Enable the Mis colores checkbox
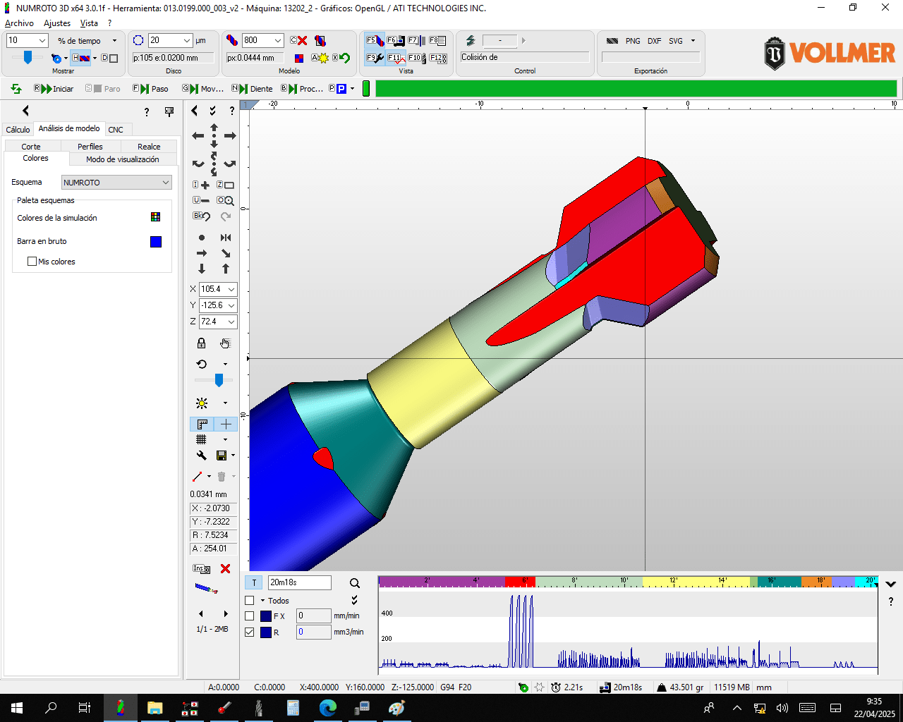This screenshot has height=722, width=903. [x=32, y=262]
